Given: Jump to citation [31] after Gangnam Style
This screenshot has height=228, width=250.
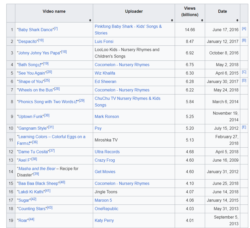Looking at the screenshot, I should 51,127.
